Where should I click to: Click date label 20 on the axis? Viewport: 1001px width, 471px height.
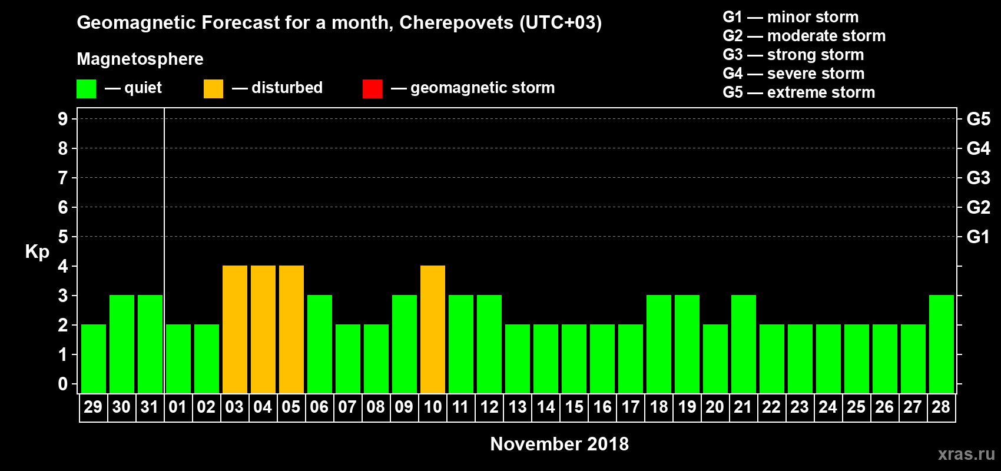[715, 407]
